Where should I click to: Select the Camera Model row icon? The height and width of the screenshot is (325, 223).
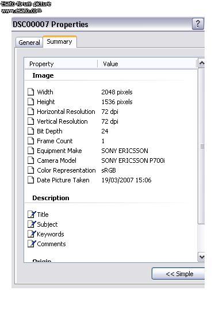31,160
